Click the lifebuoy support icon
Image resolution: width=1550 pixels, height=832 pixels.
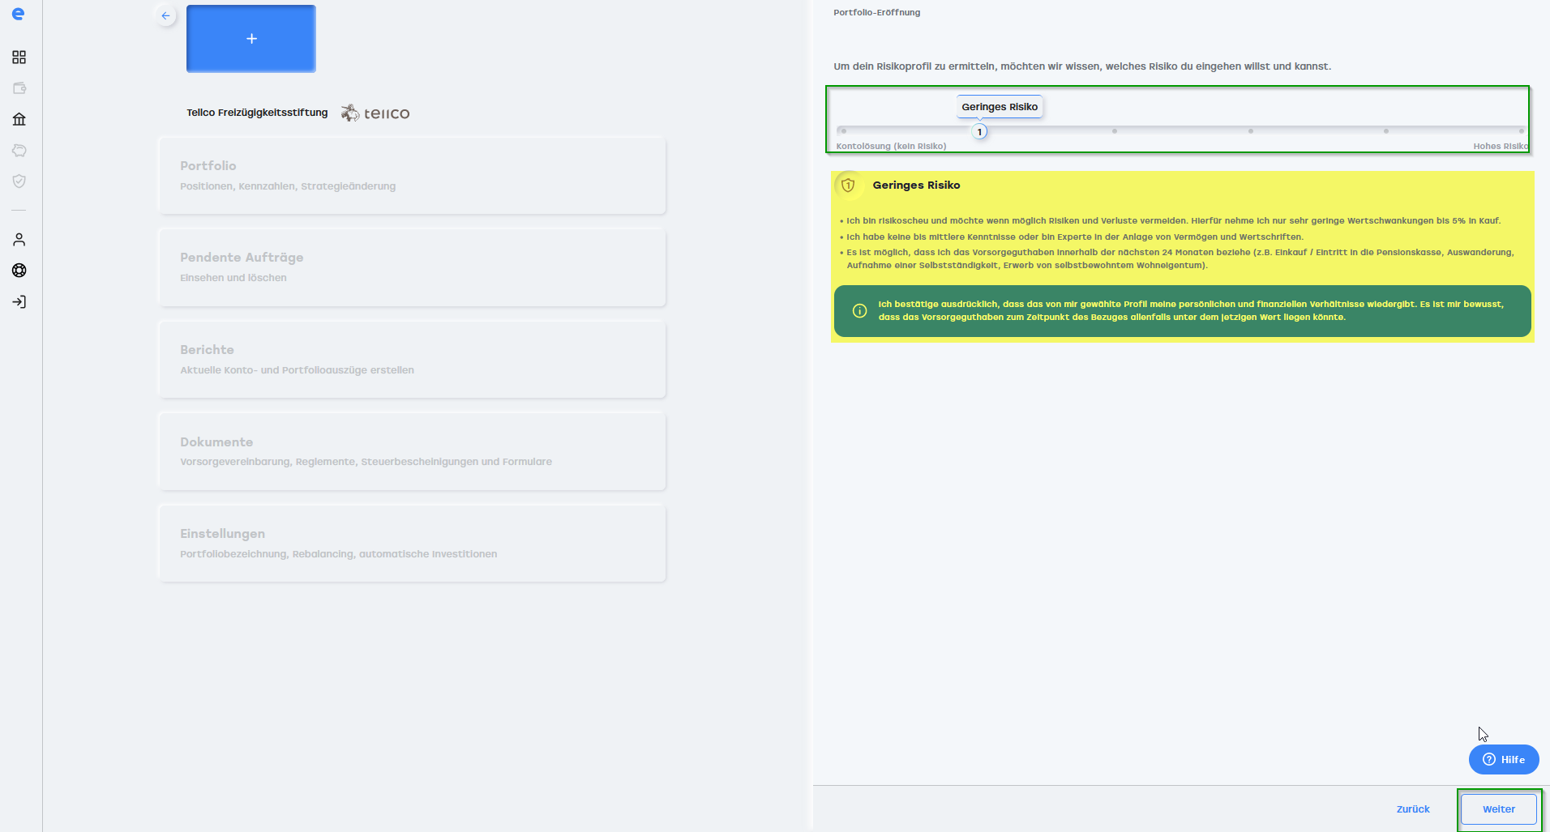pyautogui.click(x=19, y=271)
